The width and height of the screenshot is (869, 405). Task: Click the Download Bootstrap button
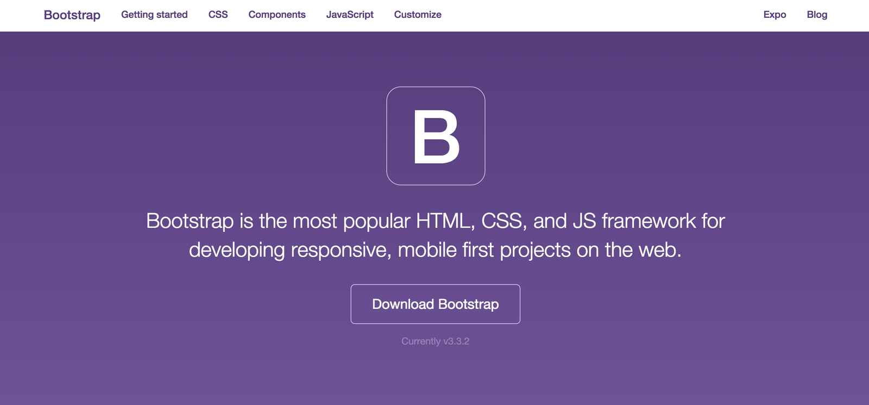pyautogui.click(x=436, y=304)
